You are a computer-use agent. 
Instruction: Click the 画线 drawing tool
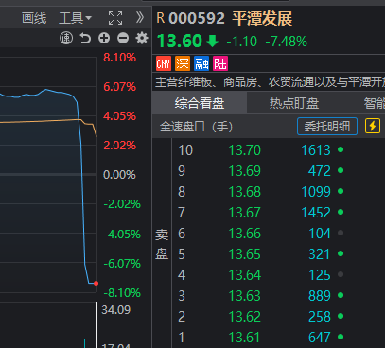point(34,18)
